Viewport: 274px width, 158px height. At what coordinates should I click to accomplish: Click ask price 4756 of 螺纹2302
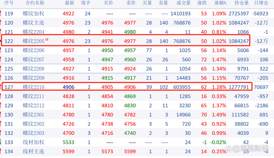[130, 124]
